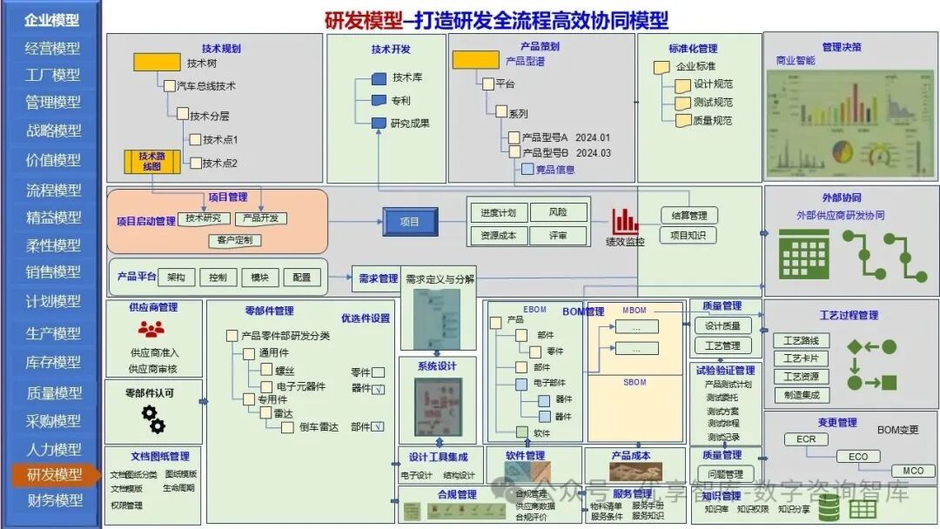Open the 需求定义与分解 preview image
The height and width of the screenshot is (529, 940).
coord(438,318)
